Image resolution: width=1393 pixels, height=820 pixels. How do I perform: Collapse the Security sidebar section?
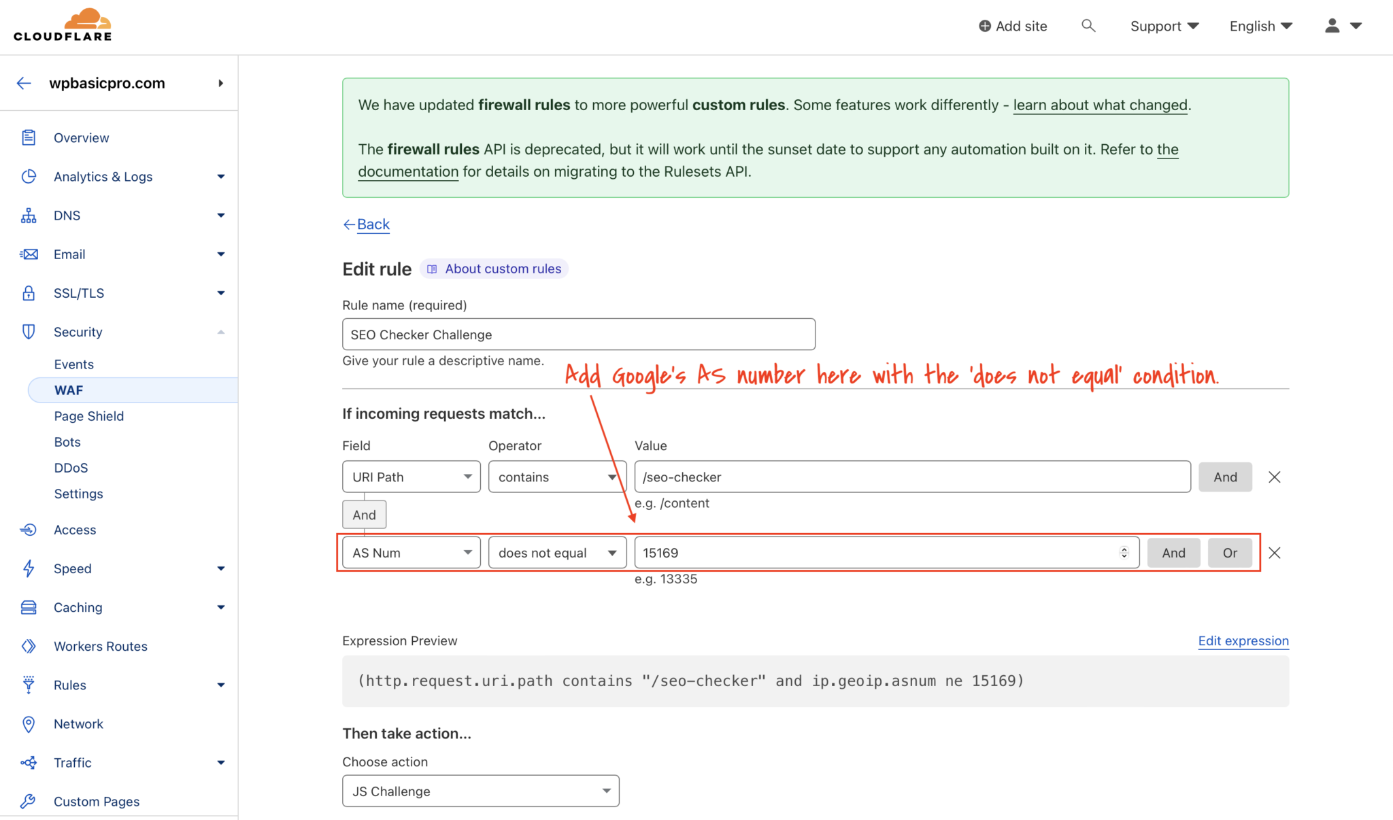point(220,331)
